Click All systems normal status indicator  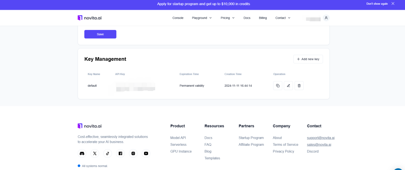coord(93,166)
